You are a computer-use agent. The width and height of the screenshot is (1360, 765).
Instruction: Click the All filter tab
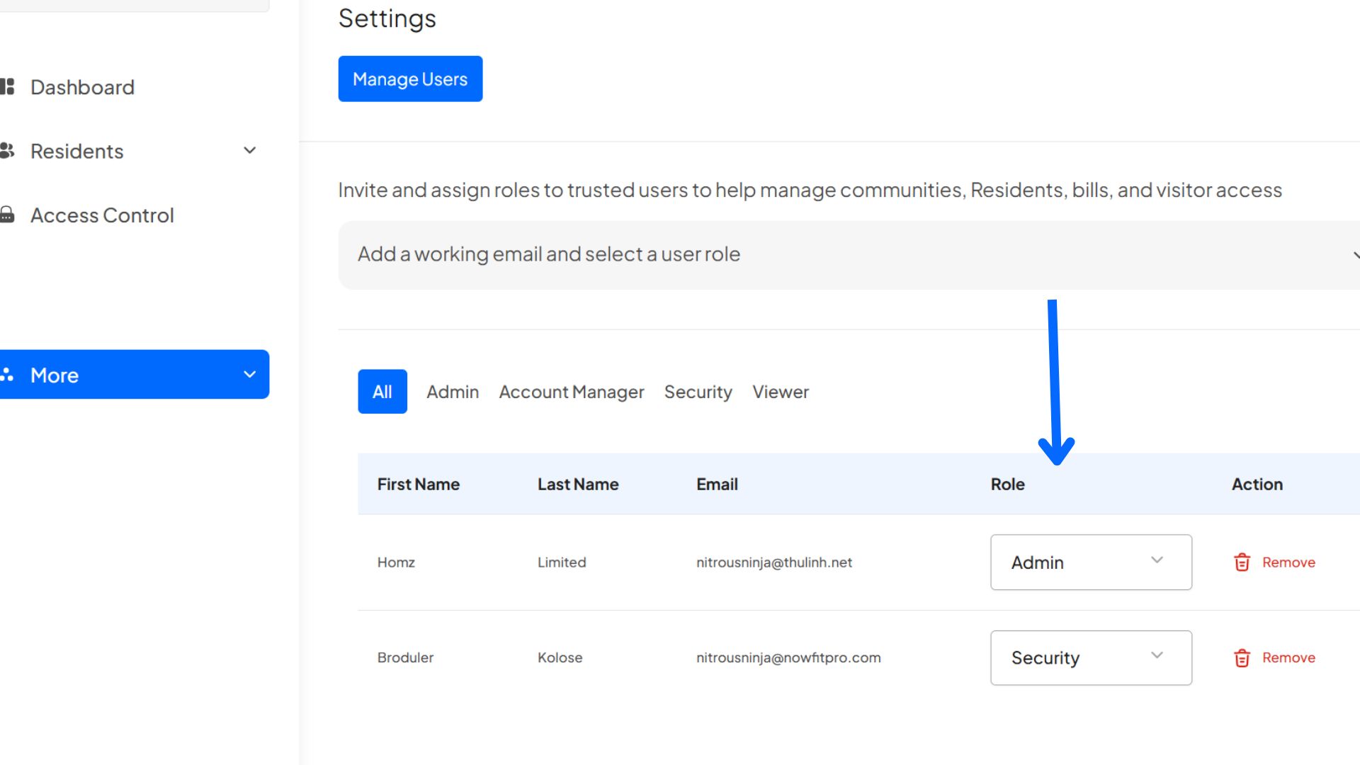point(382,392)
